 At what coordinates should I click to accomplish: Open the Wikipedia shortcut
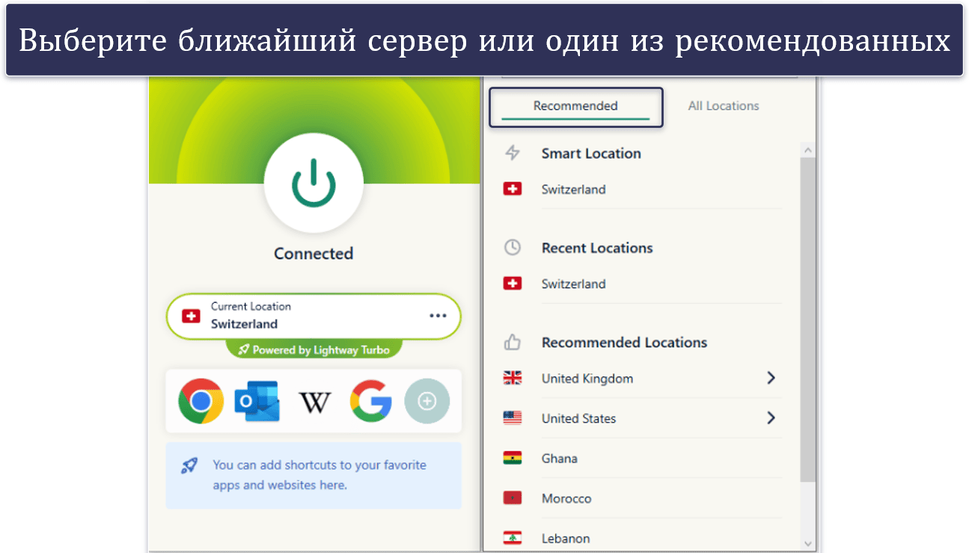(314, 403)
